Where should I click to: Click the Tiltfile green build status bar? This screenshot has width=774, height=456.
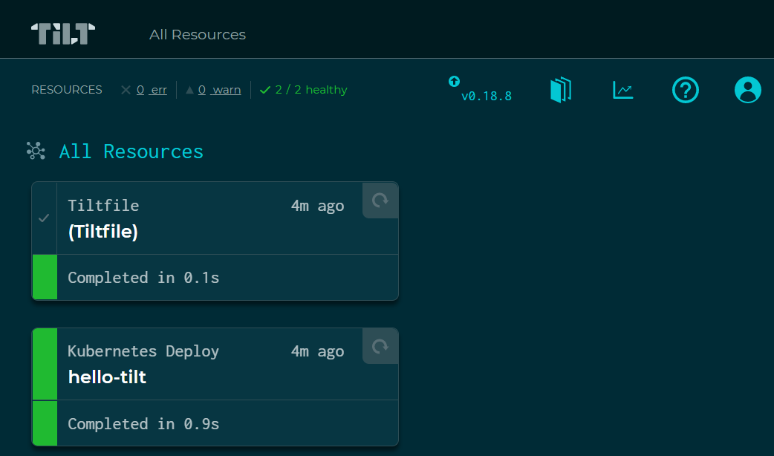tap(45, 277)
